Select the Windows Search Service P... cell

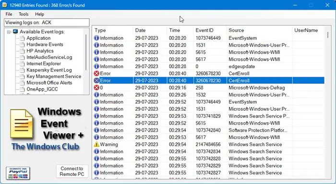coord(259,116)
